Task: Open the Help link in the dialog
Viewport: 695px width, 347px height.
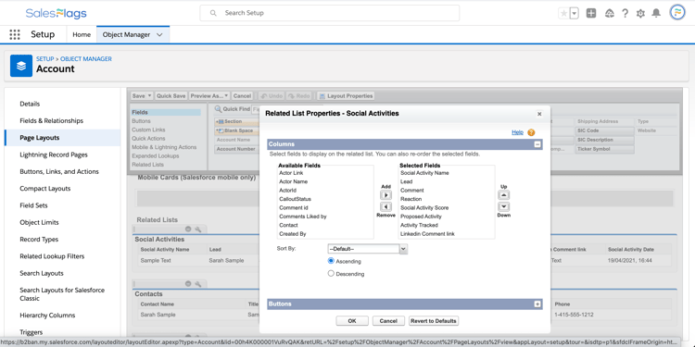Action: 517,132
